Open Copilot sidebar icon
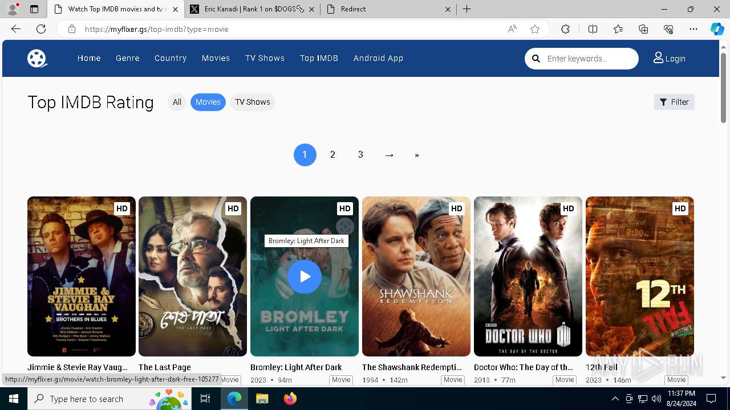The width and height of the screenshot is (730, 410). pyautogui.click(x=717, y=29)
